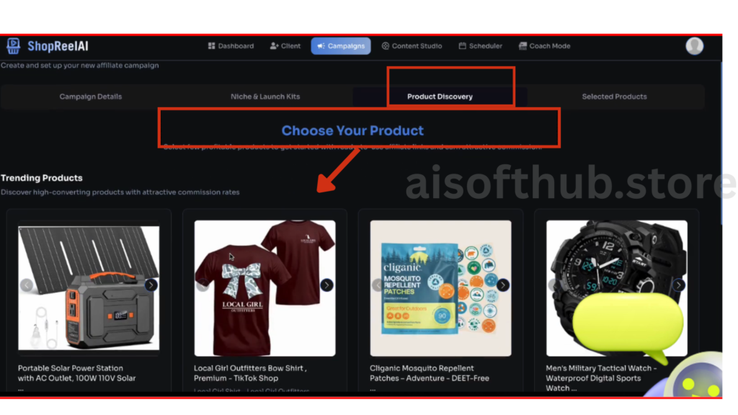738x415 pixels.
Task: Show previous image of Solar Power Station
Action: 27,285
